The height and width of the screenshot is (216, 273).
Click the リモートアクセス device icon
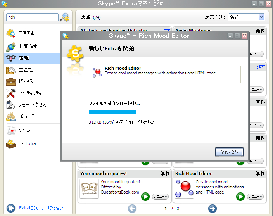point(11,105)
